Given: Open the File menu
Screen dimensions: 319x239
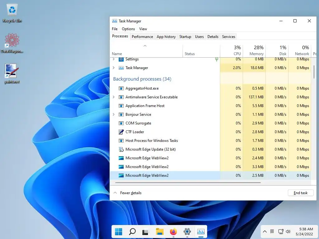Looking at the screenshot, I should [115, 29].
